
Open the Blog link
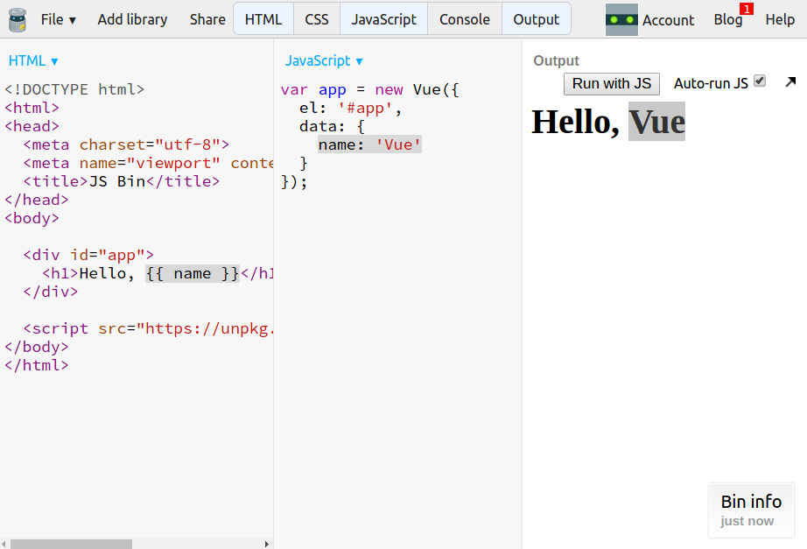pyautogui.click(x=726, y=19)
